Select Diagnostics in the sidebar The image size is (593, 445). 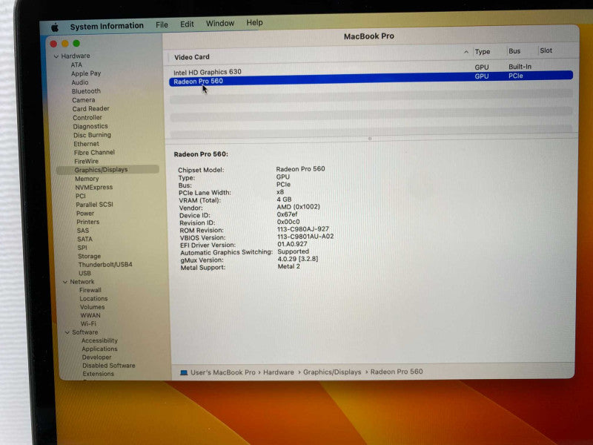(x=90, y=126)
